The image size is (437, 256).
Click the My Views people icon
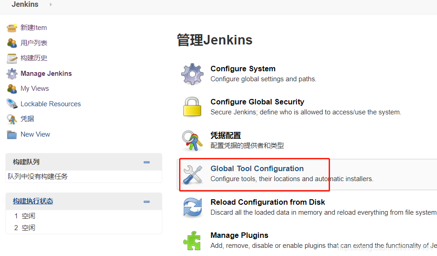(12, 89)
